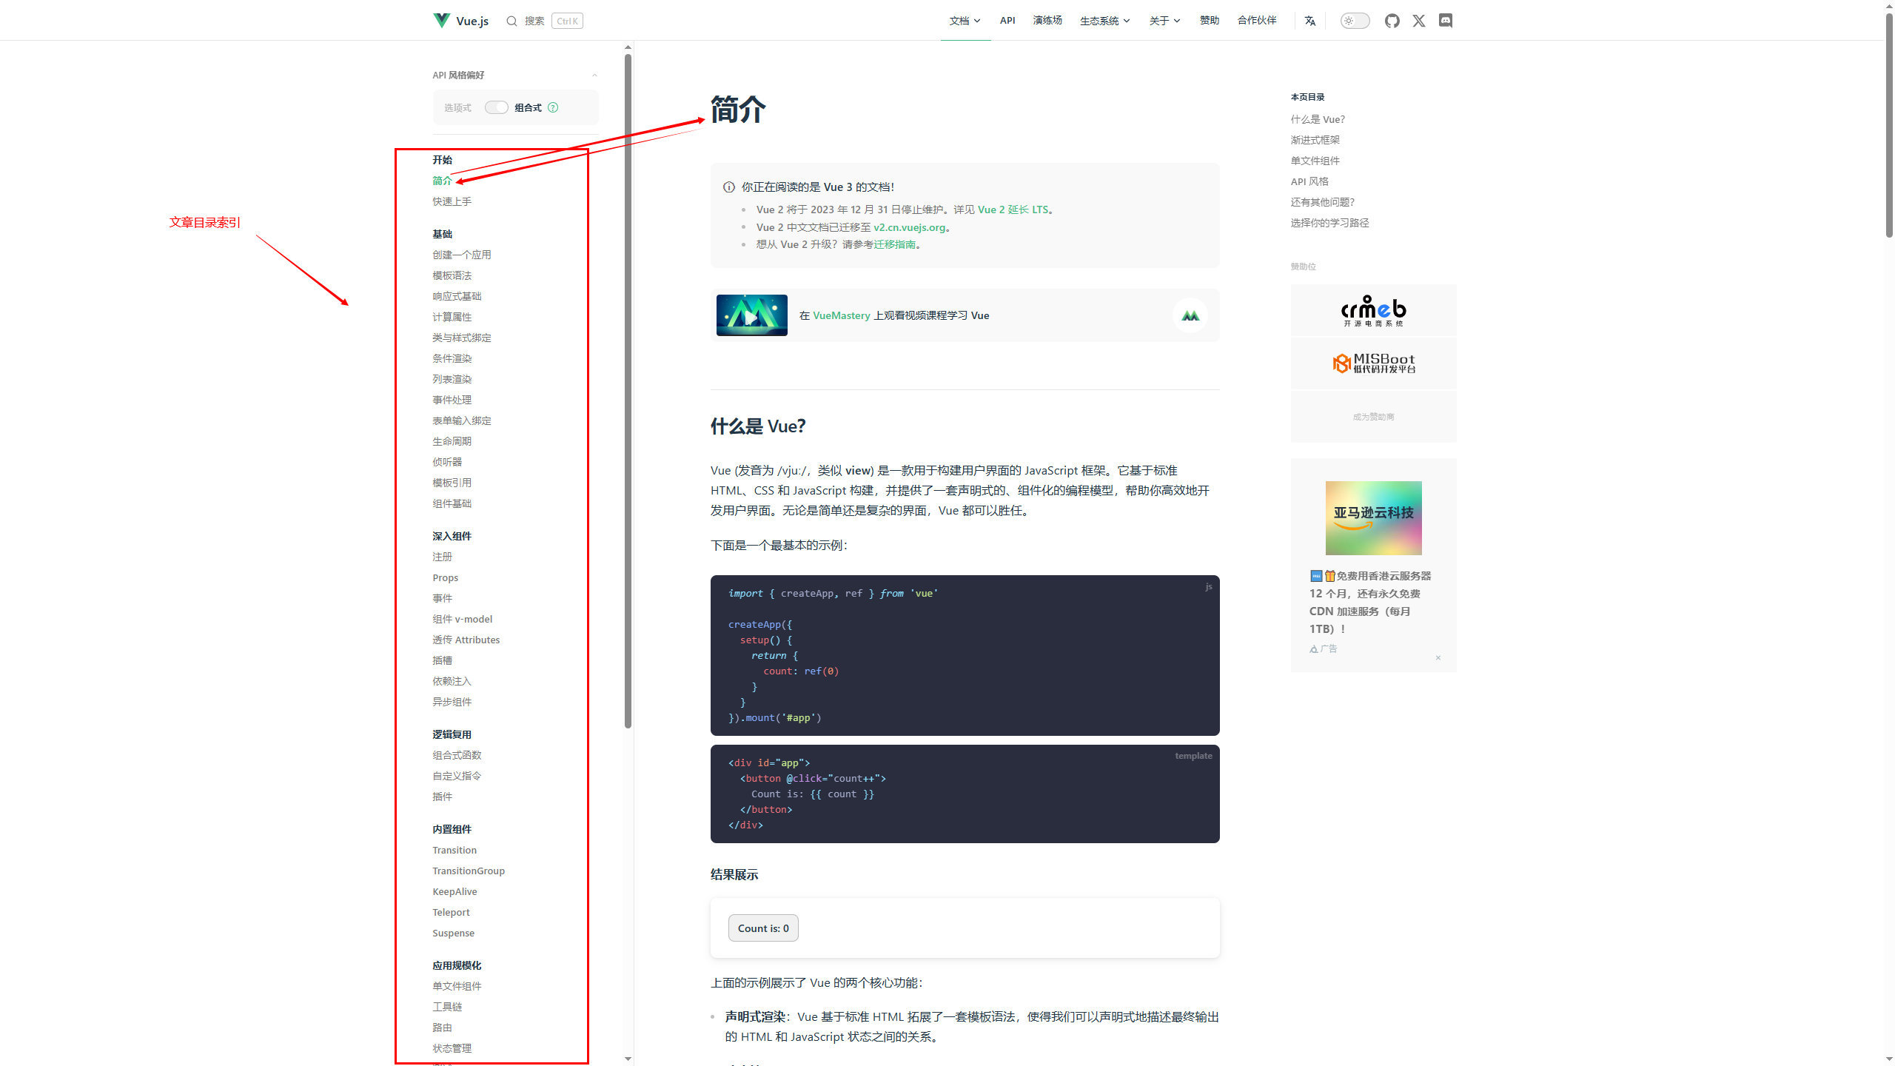Screen dimensions: 1895x1066
Task: Click the VueMastery logo icon in the banner
Action: pos(1190,315)
